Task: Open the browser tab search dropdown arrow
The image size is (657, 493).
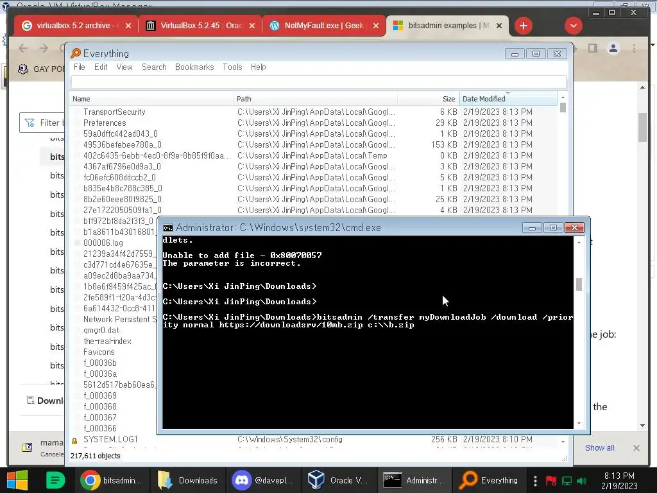Action: [573, 26]
